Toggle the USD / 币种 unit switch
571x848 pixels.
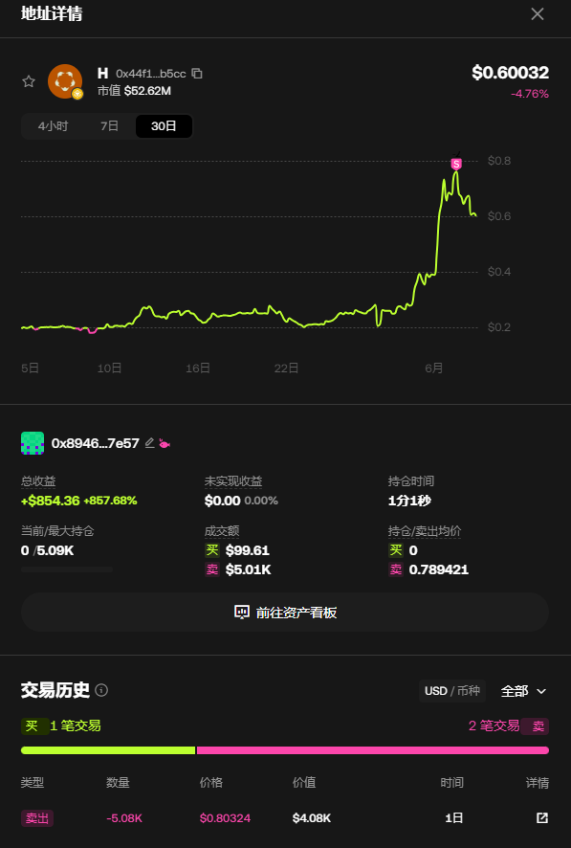coord(452,691)
